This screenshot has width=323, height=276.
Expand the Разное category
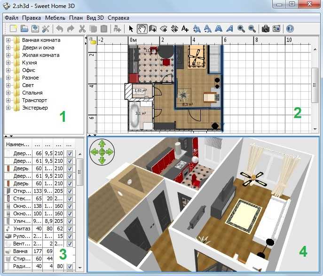click(8, 78)
